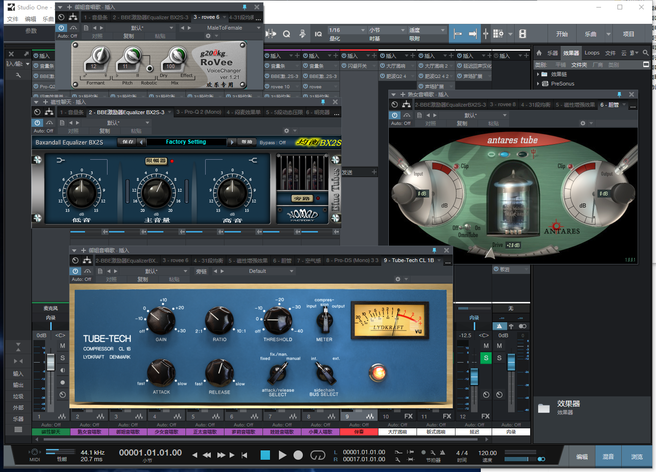Click the Q quantize icon in toolbar
This screenshot has height=472, width=656.
286,34
